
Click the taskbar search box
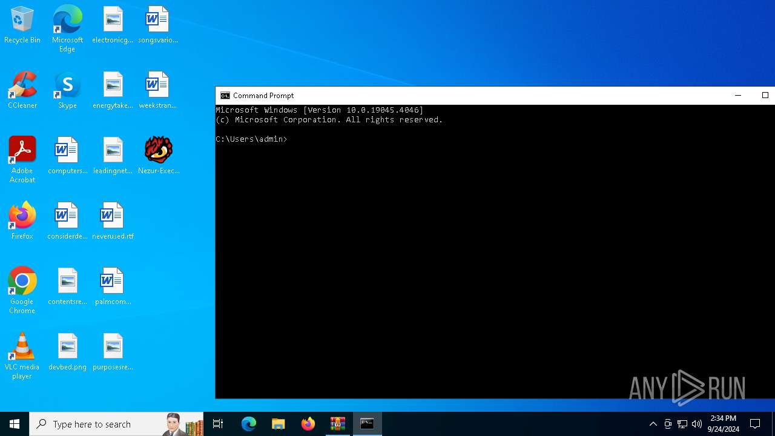(x=116, y=424)
